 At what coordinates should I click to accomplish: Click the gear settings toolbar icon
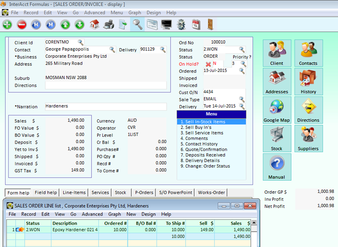[181, 24]
